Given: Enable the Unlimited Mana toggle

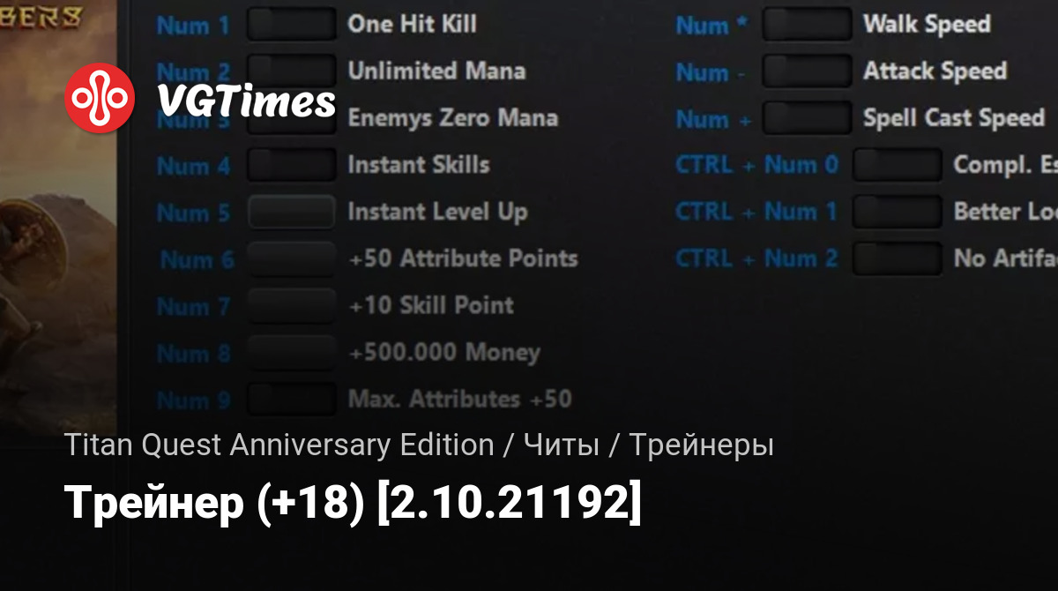Looking at the screenshot, I should coord(292,71).
